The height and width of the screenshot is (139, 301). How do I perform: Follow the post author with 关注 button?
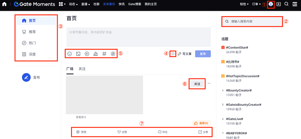point(197,84)
